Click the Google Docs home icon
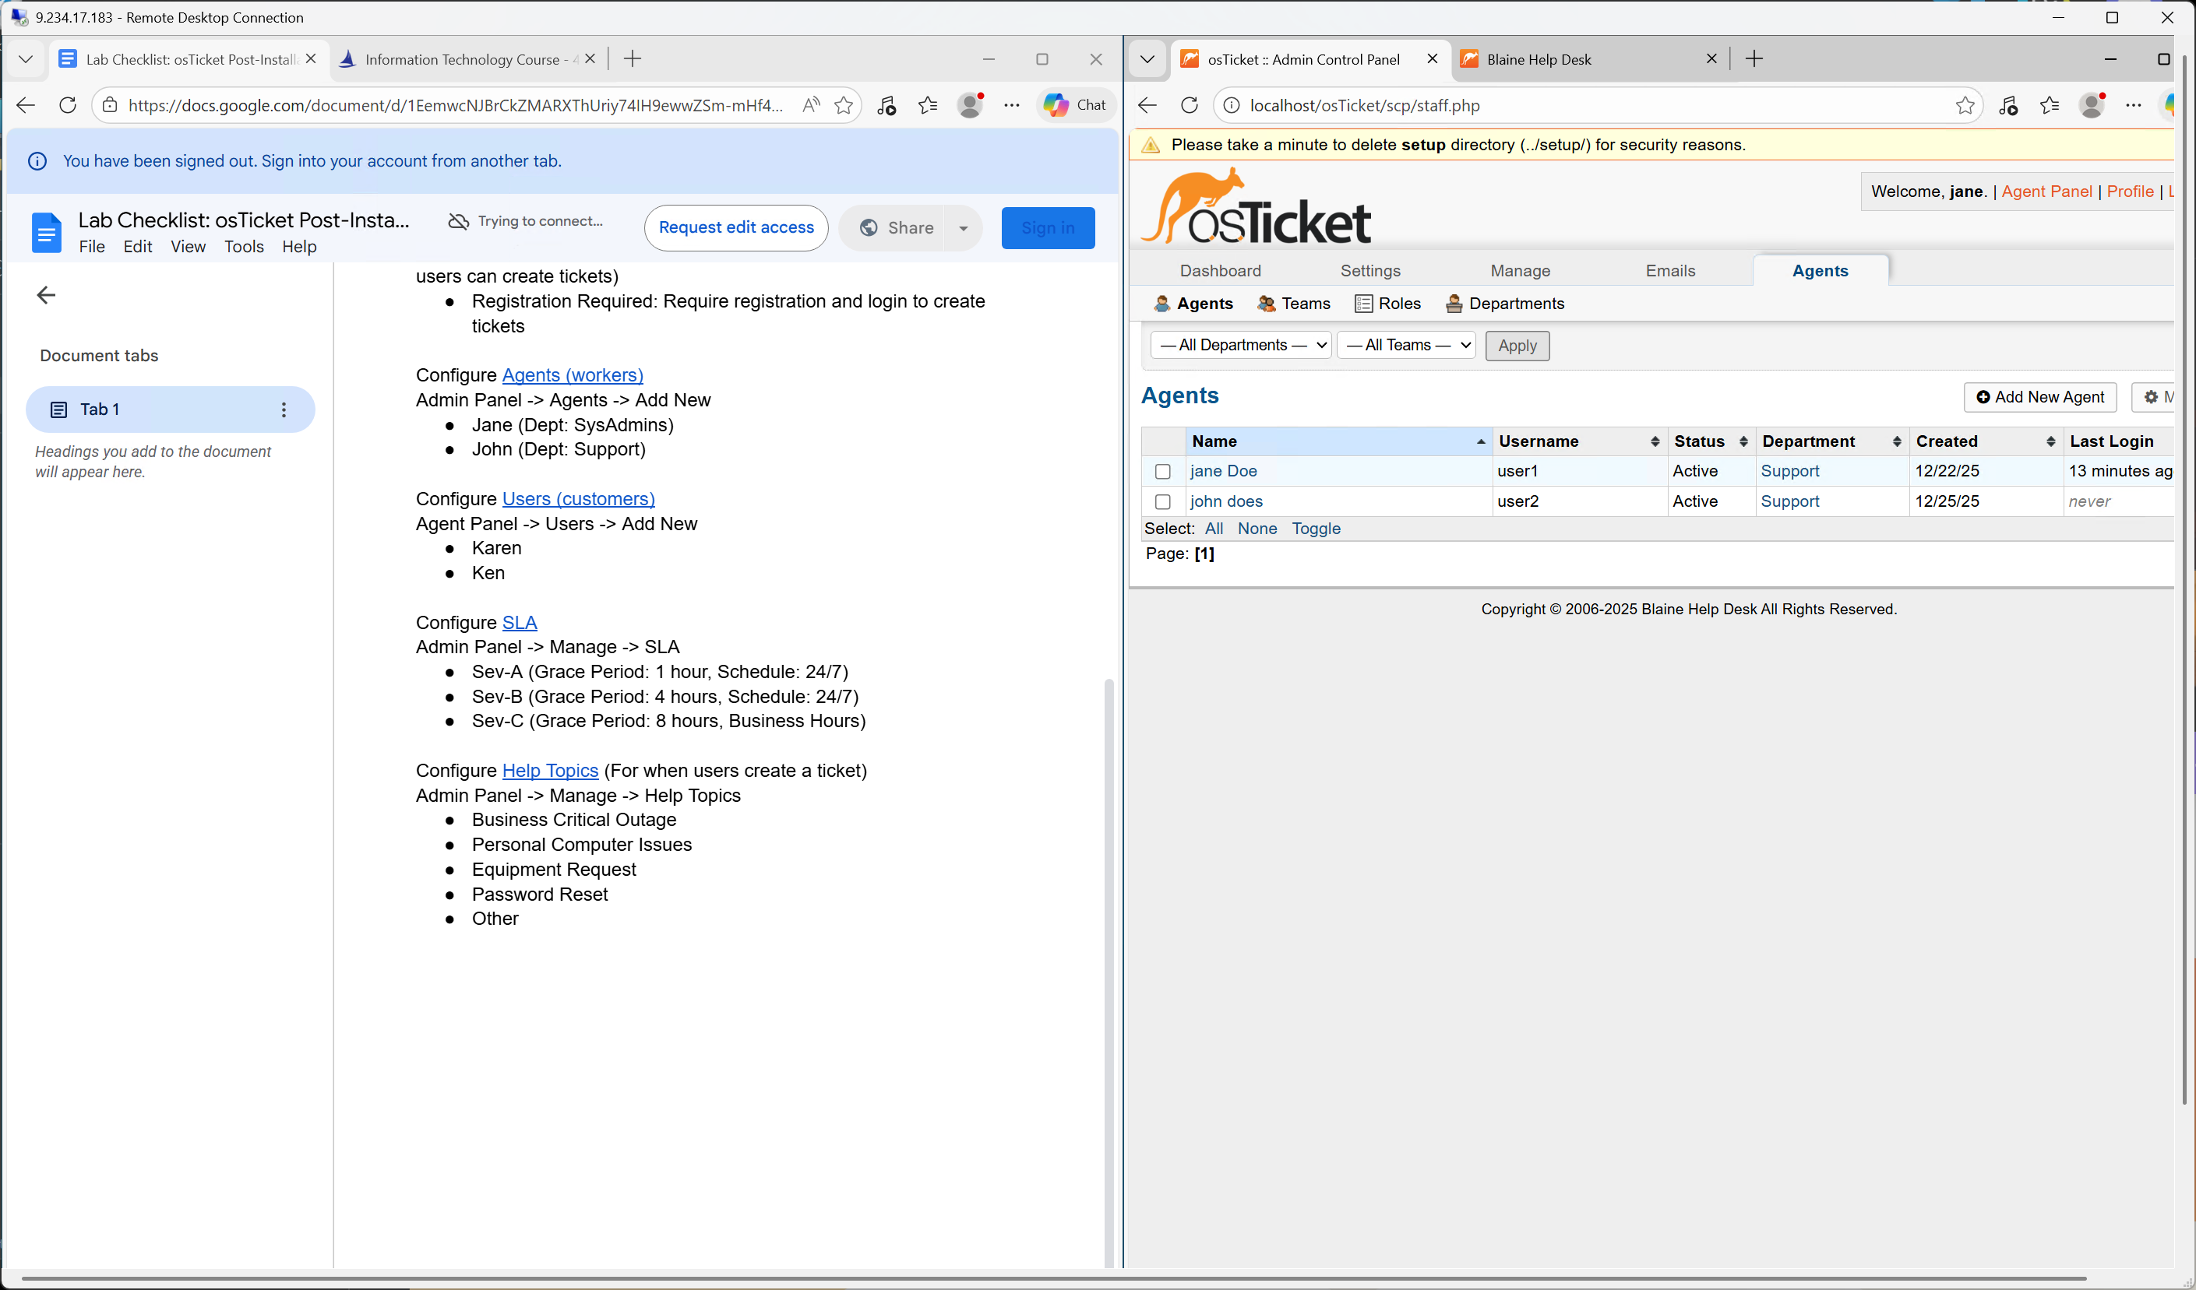Viewport: 2196px width, 1290px height. [x=47, y=233]
